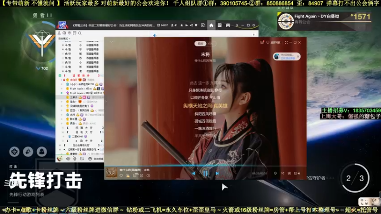Open the search icon in YY toolbar

(x=80, y=33)
